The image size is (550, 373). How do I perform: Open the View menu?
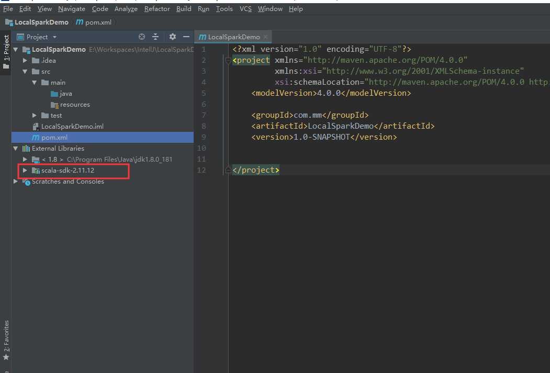44,9
